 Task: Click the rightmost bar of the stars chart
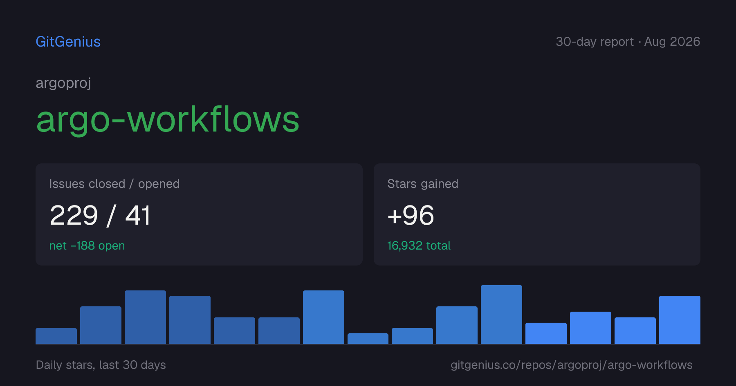click(680, 320)
